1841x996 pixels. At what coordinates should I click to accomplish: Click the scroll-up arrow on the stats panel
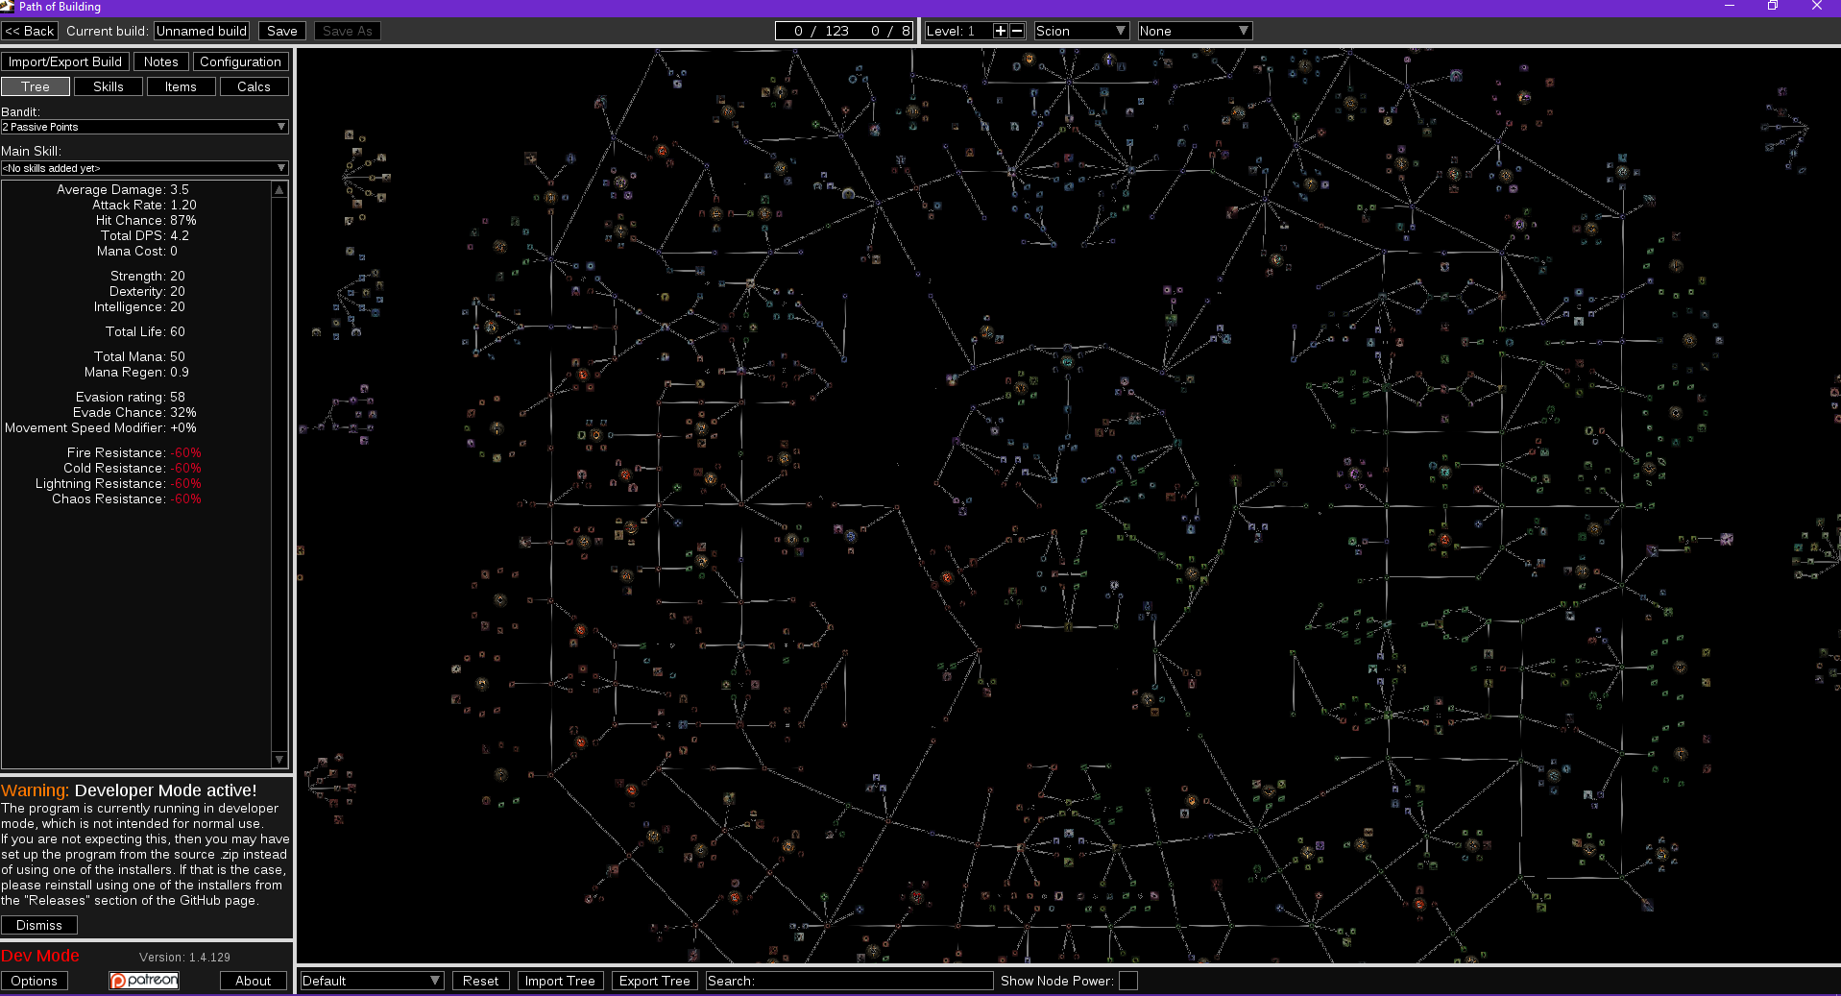point(279,189)
